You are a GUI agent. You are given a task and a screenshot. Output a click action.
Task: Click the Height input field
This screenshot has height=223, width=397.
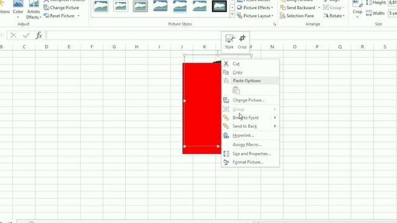393,2
